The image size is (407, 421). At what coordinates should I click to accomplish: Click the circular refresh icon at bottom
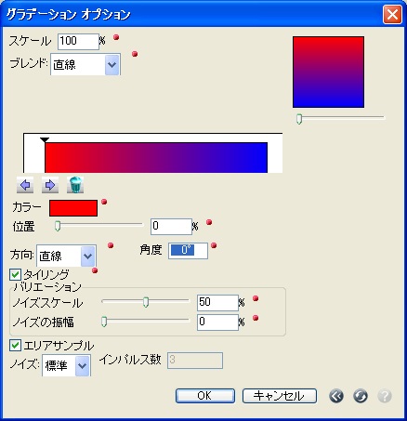tap(361, 396)
